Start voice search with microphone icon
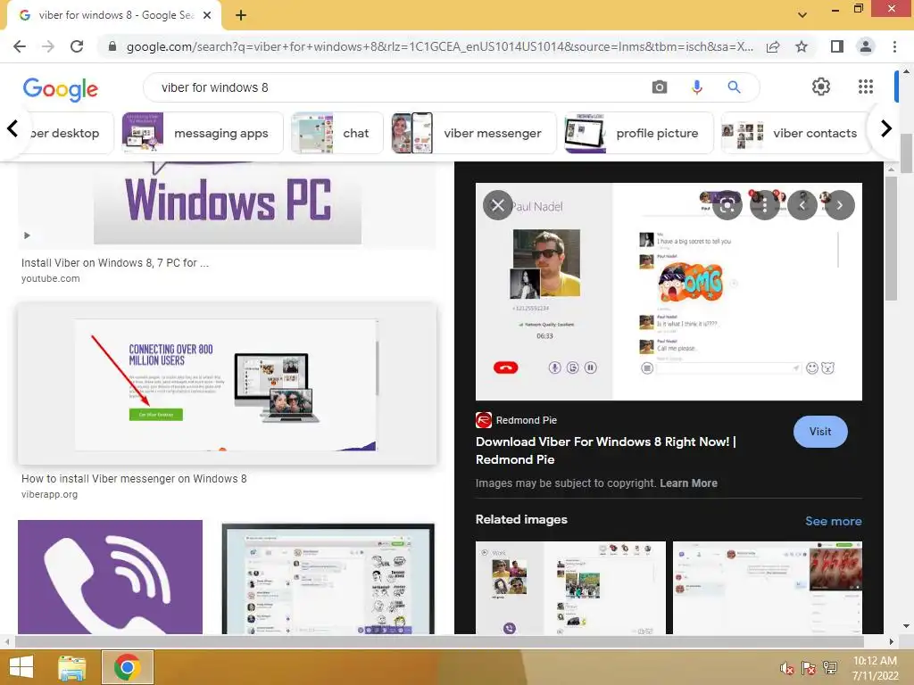 (x=696, y=87)
